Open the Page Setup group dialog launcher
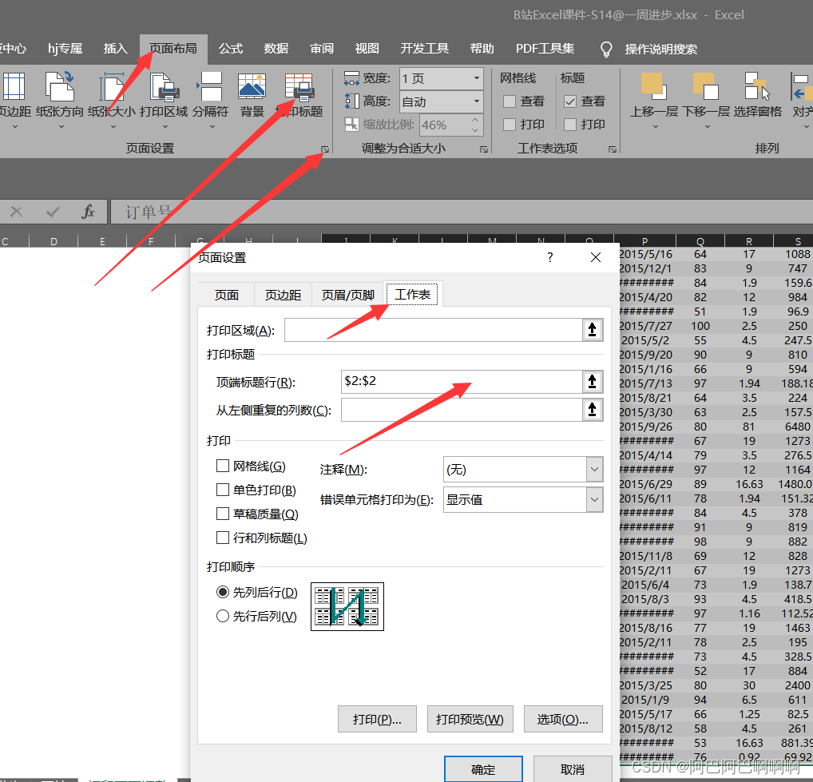The image size is (813, 782). (x=325, y=149)
